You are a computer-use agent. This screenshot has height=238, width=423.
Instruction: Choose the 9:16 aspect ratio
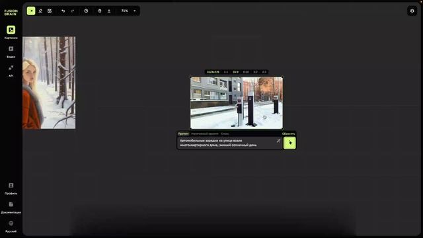pyautogui.click(x=246, y=72)
